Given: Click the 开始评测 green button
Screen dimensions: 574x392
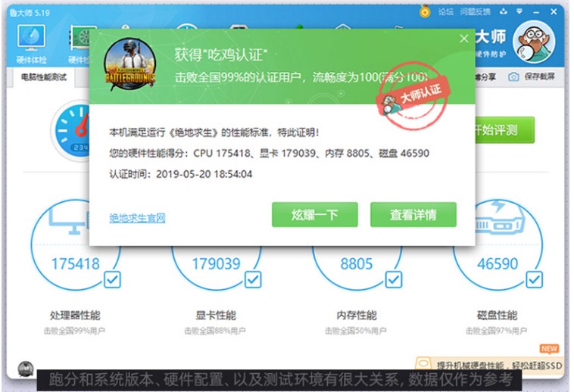Looking at the screenshot, I should (505, 130).
